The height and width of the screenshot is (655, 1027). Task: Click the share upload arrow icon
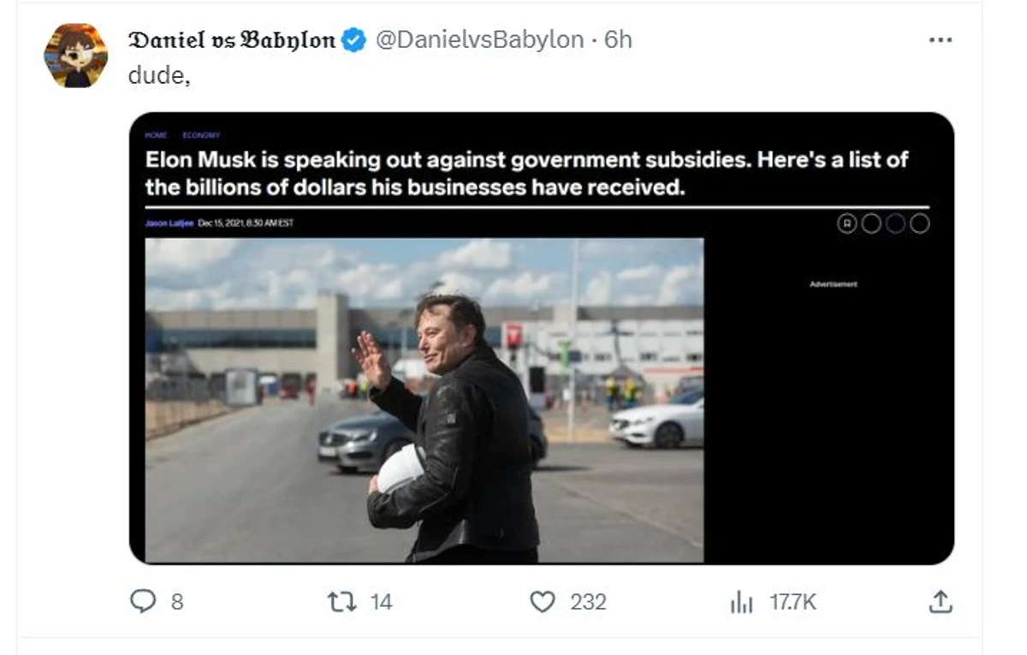point(940,602)
